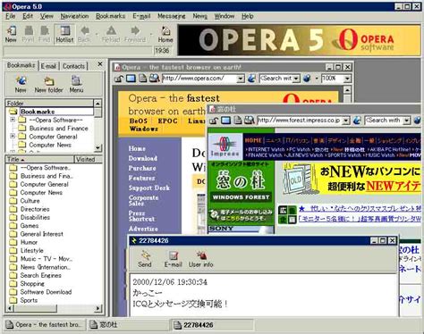Click the Forward toolbar icon
This screenshot has height=334, width=424.
[x=135, y=34]
